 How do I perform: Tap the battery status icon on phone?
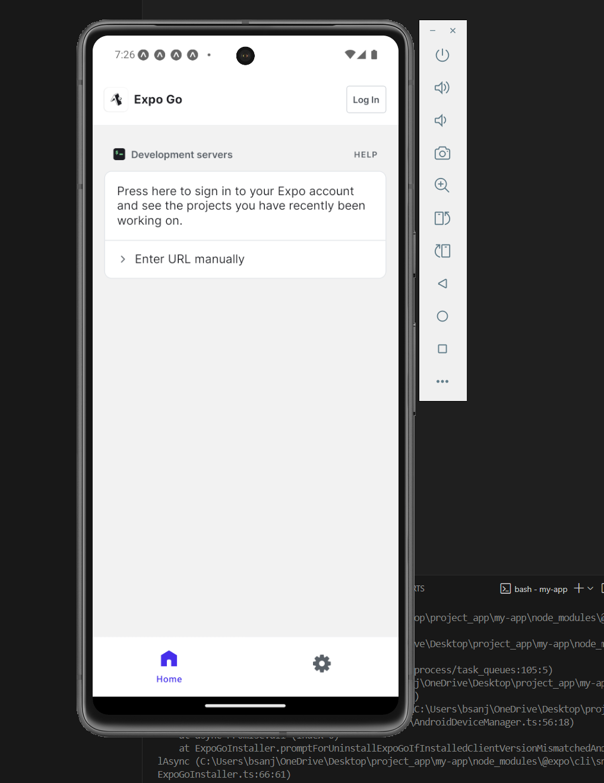pos(374,55)
